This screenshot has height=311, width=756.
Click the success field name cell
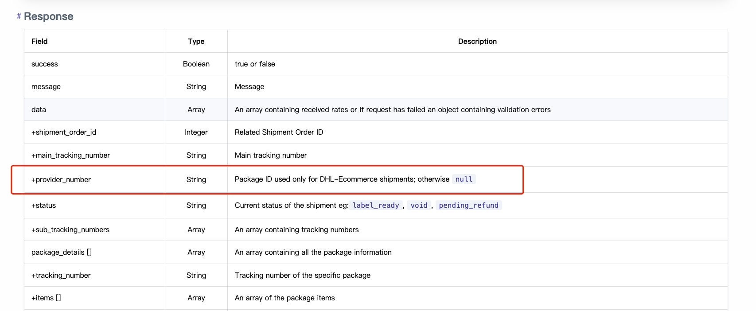(x=45, y=64)
